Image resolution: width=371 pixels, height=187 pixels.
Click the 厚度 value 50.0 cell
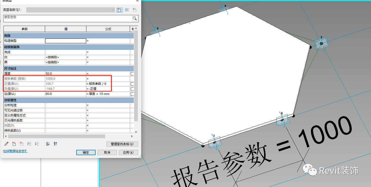(x=66, y=74)
